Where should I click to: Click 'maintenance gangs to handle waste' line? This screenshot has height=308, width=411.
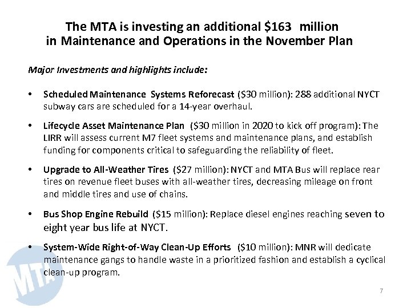click(214, 260)
